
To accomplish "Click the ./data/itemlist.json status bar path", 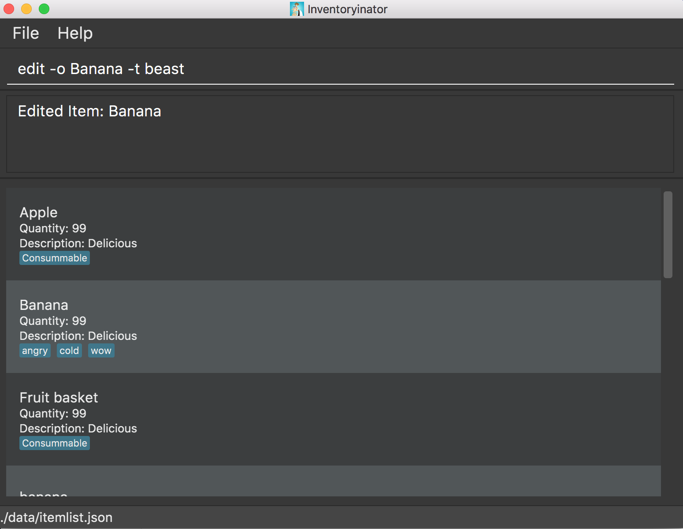I will (x=56, y=518).
